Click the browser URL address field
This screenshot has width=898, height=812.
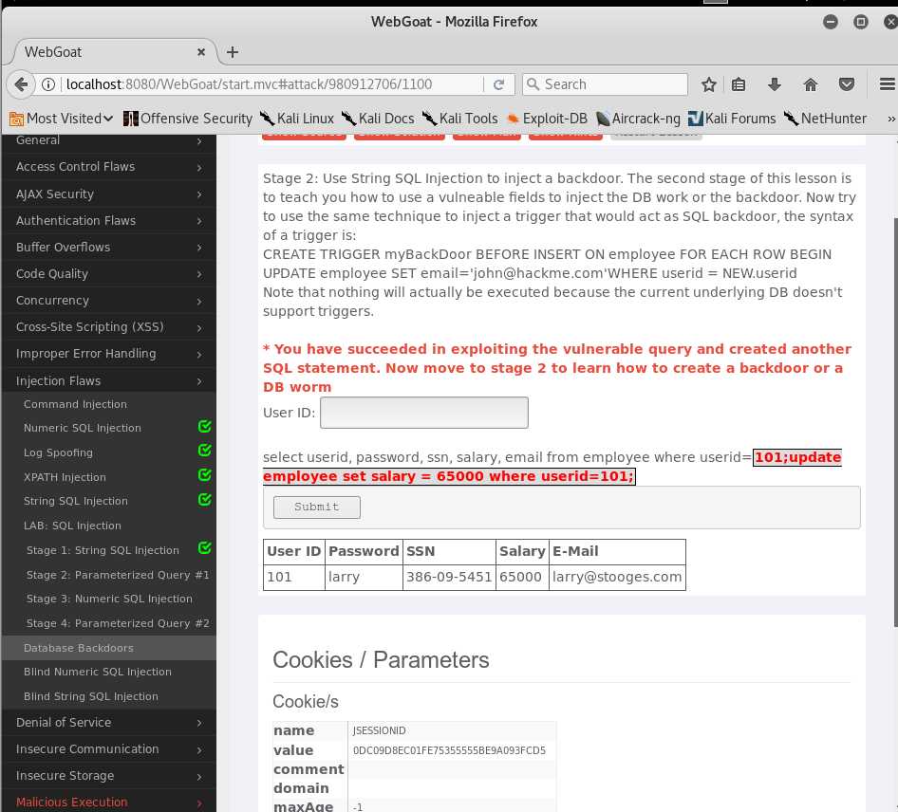coord(272,84)
